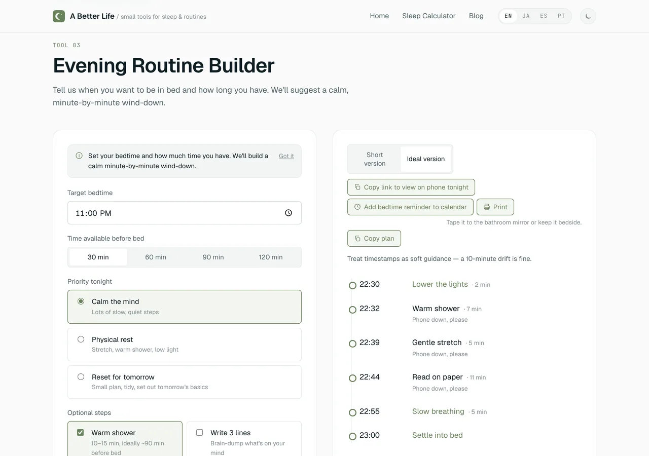Click the info icon in the hint banner

click(79, 156)
